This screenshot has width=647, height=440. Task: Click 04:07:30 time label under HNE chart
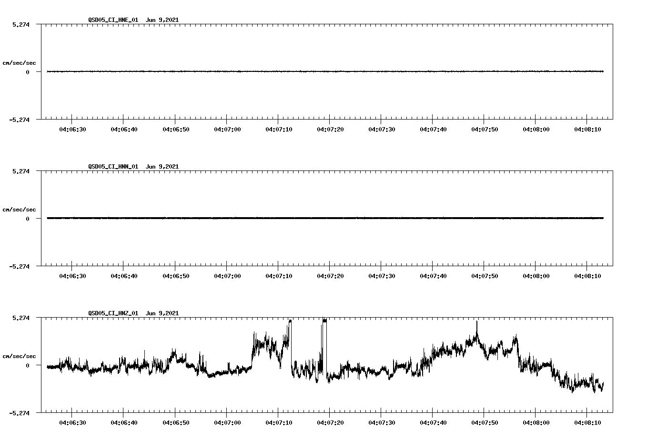(x=382, y=130)
